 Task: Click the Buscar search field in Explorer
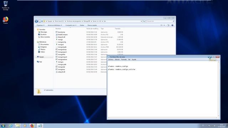click(x=161, y=21)
